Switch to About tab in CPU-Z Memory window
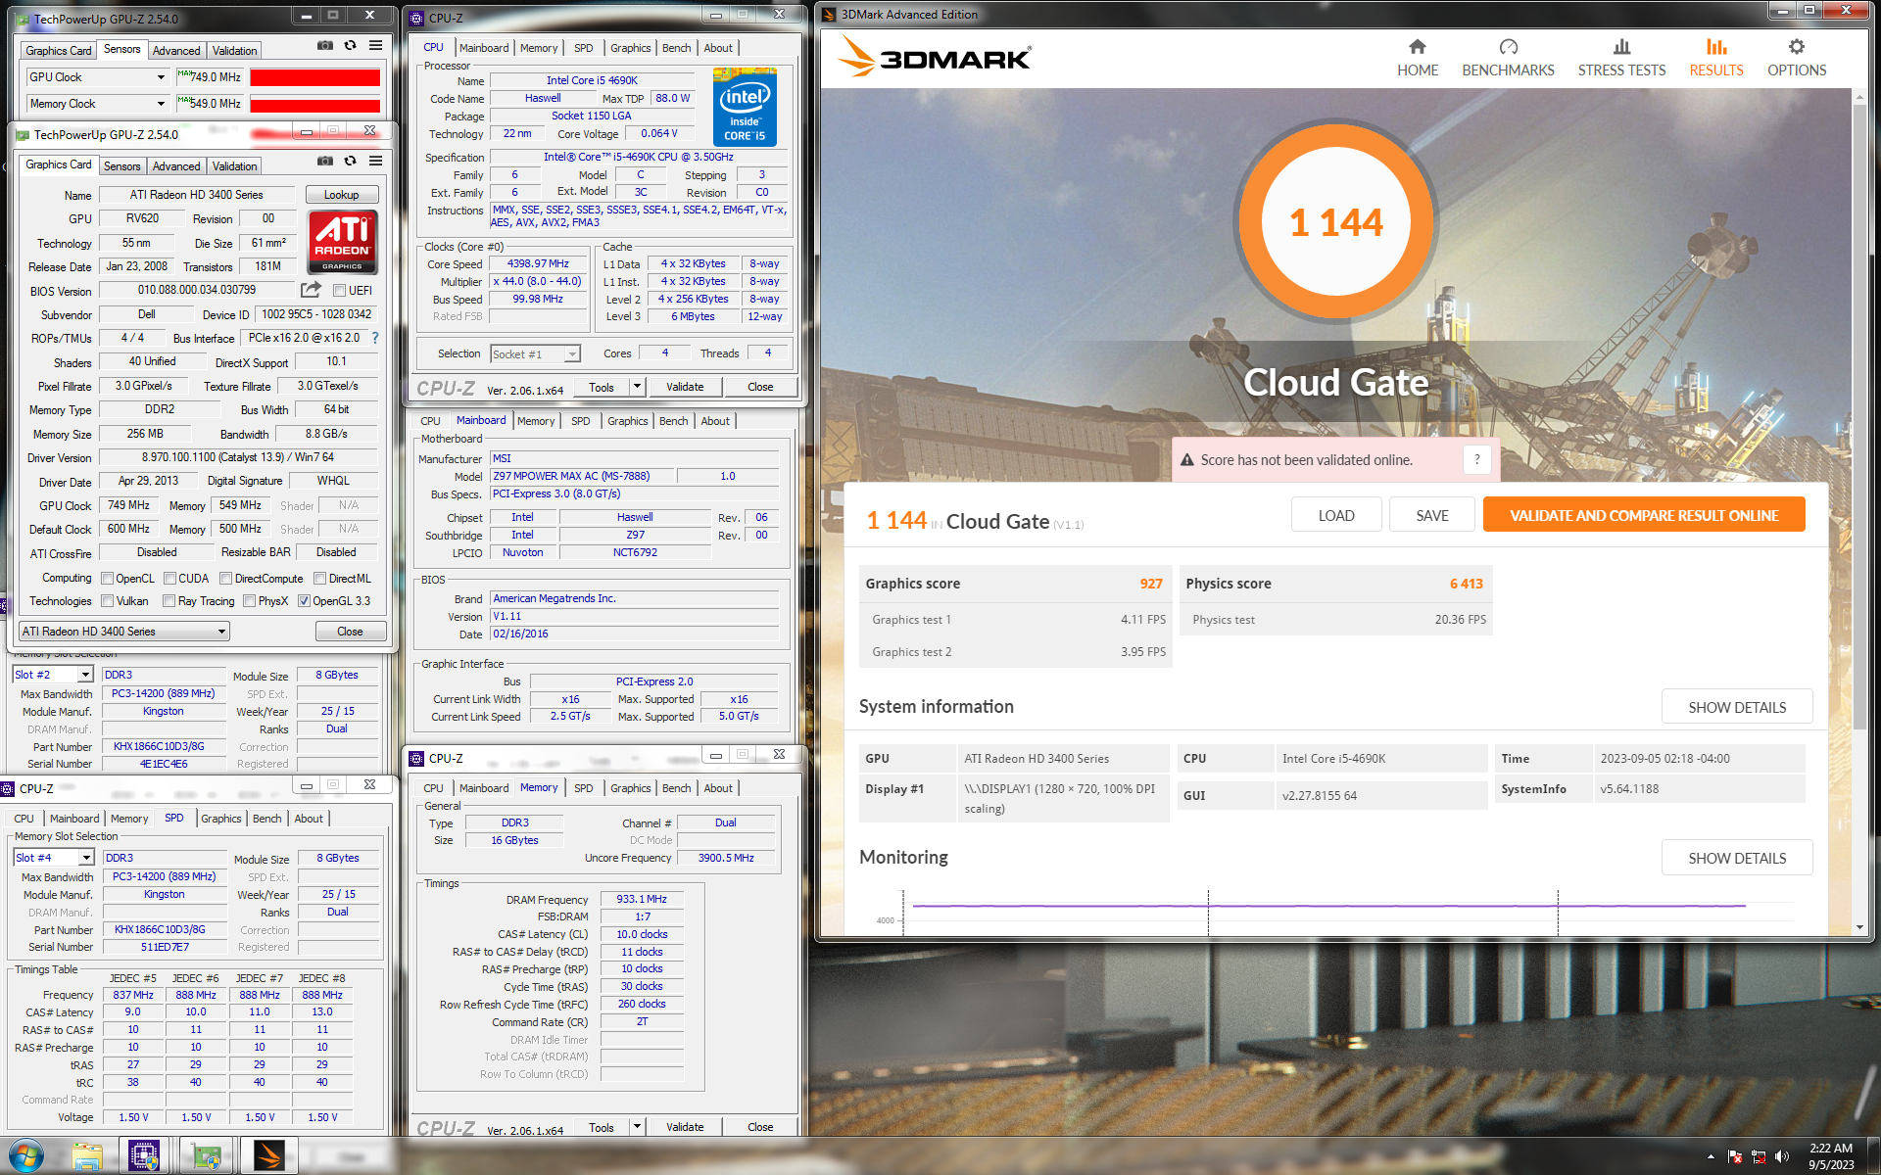Screen dimensions: 1881x1175 point(718,788)
